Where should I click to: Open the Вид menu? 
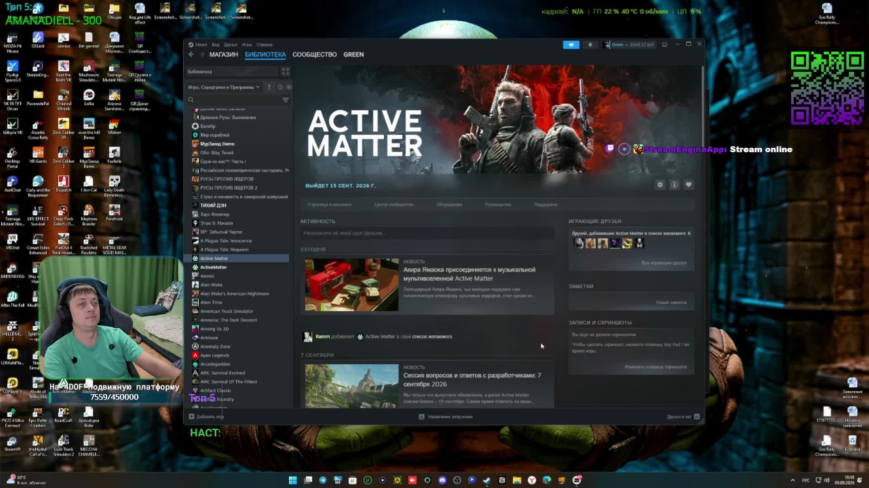tap(215, 45)
